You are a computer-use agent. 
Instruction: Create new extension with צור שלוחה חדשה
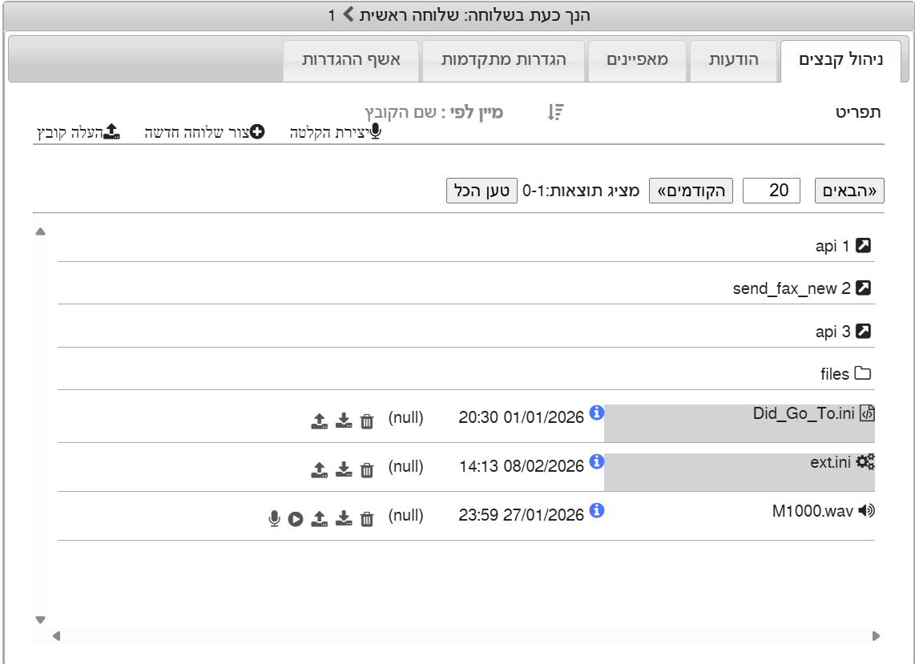204,132
